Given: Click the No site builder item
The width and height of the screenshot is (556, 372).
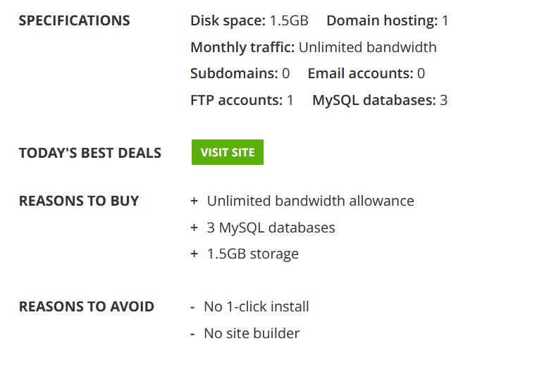Looking at the screenshot, I should 252,333.
